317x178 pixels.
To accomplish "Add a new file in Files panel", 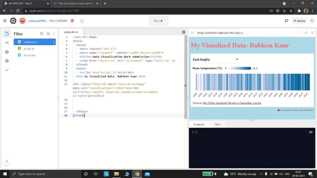I will 42,34.
